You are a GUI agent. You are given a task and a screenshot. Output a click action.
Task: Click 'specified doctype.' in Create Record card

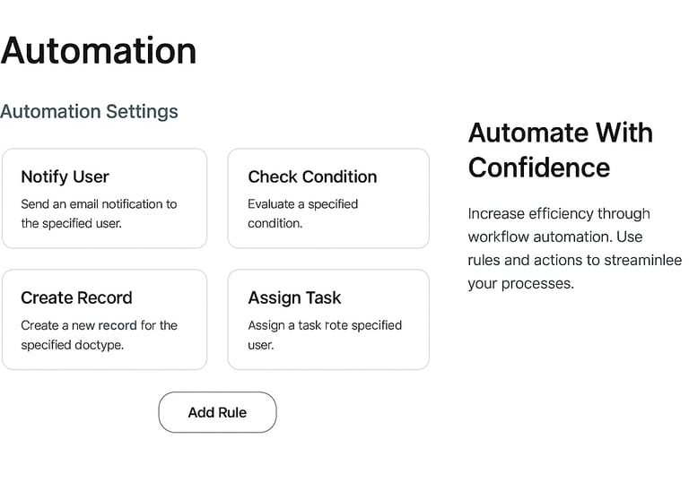(72, 344)
